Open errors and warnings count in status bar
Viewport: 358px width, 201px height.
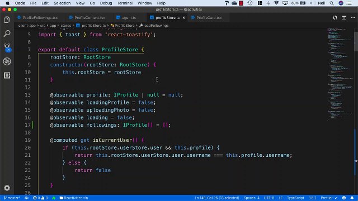40,198
